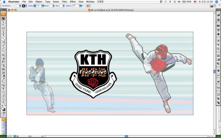The height and width of the screenshot is (138, 221).
Task: Select the Zoom magnifier tool
Action: click(3, 102)
